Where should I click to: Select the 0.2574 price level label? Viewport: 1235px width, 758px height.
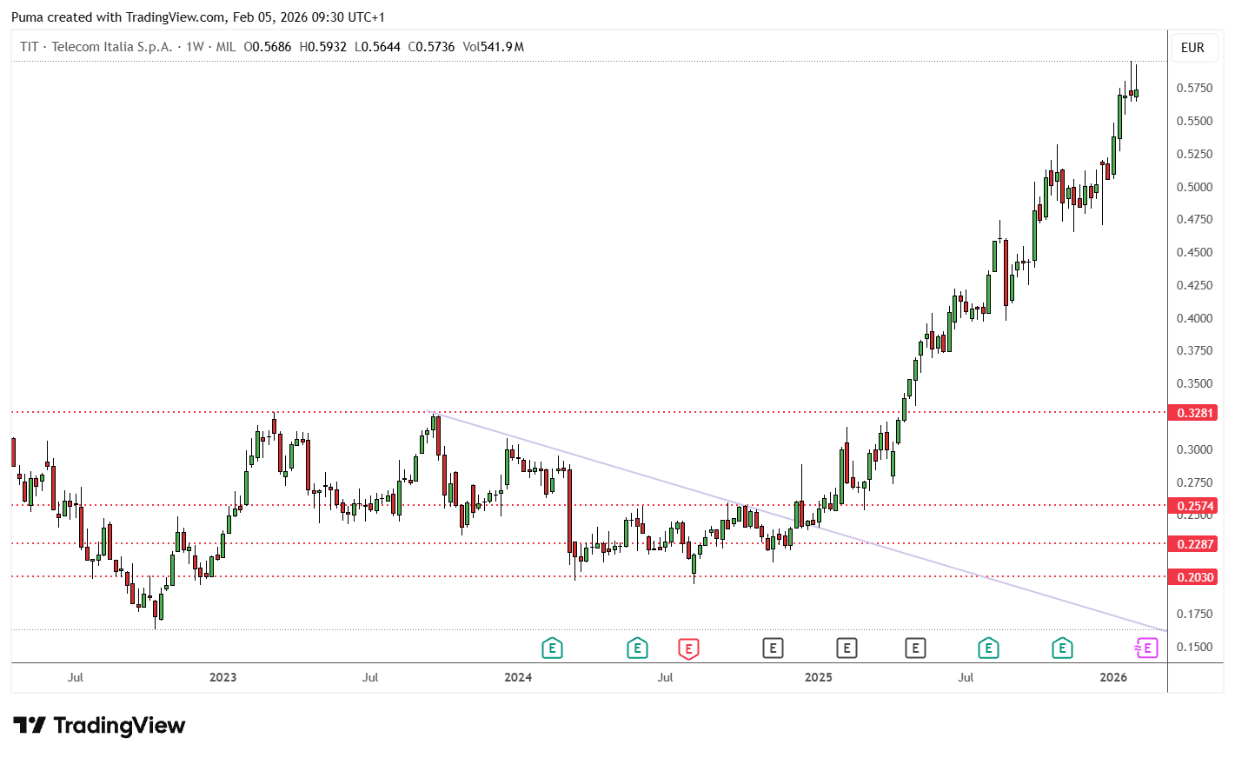pyautogui.click(x=1194, y=506)
